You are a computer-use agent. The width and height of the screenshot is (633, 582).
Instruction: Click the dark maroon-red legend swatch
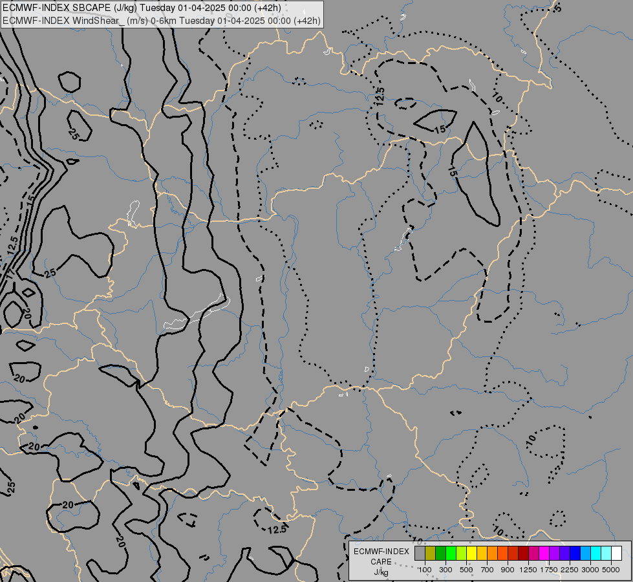[523, 554]
